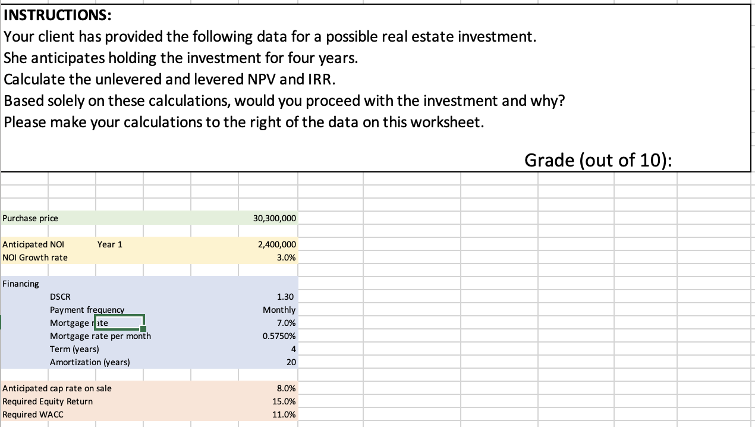Click the Year 1 cell
Viewport: 755px width, 427px height.
click(x=109, y=244)
